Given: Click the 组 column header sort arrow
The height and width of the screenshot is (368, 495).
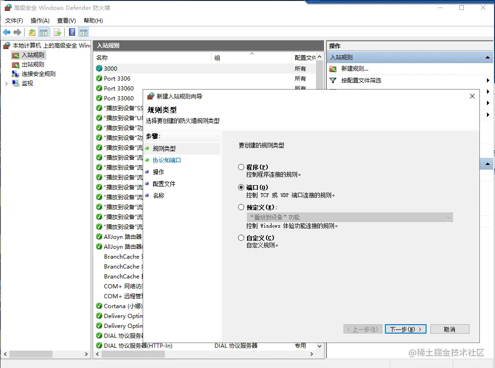Looking at the screenshot, I should coord(252,54).
